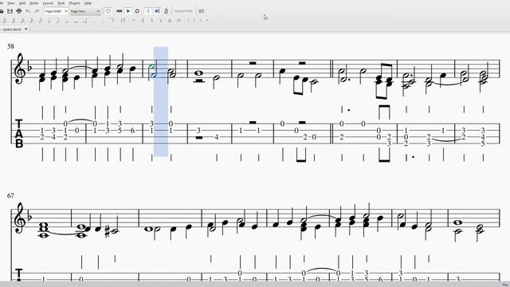Viewport: 510px width, 287px height.
Task: Apply the flat accidental
Action: pos(160,21)
